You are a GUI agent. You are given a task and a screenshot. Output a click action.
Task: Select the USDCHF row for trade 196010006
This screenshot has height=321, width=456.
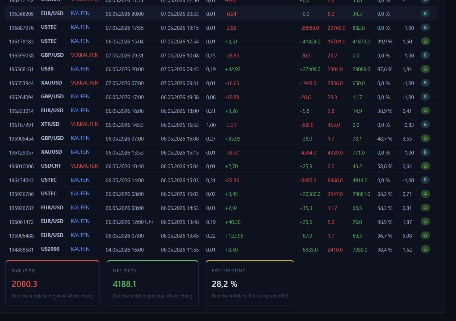(x=221, y=166)
